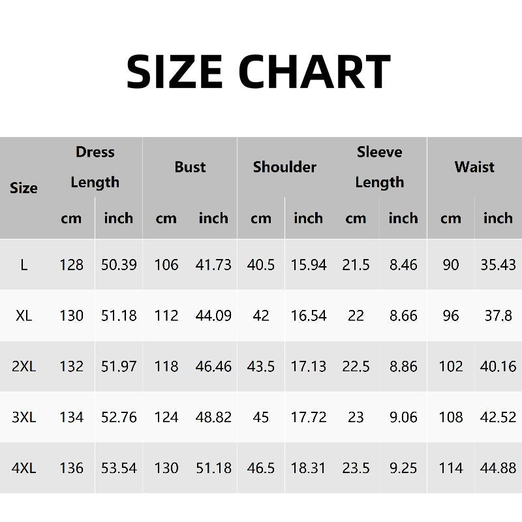The height and width of the screenshot is (522, 522).
Task: Click the L dress length 50.39 inch value
Action: pos(119,265)
